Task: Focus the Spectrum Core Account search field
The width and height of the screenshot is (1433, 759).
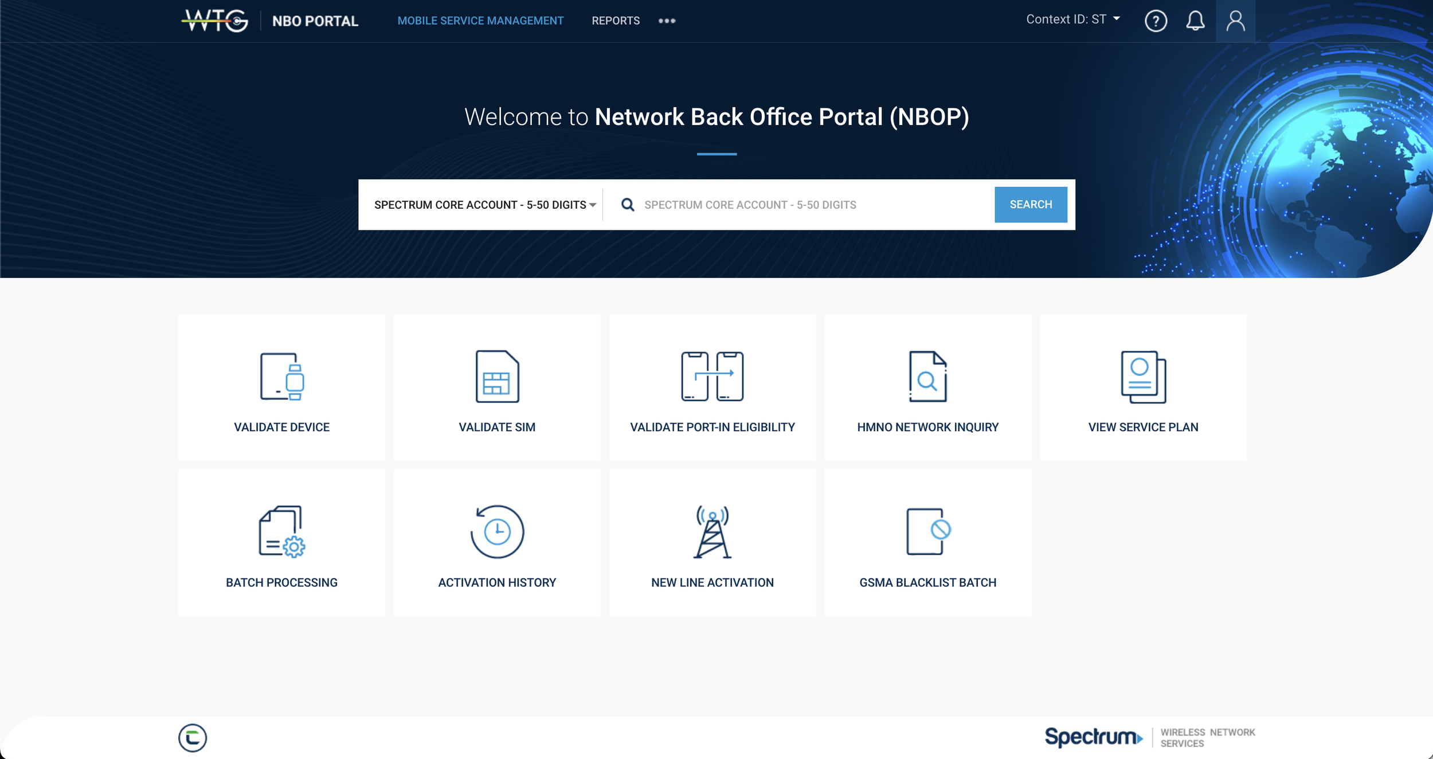Action: [814, 205]
